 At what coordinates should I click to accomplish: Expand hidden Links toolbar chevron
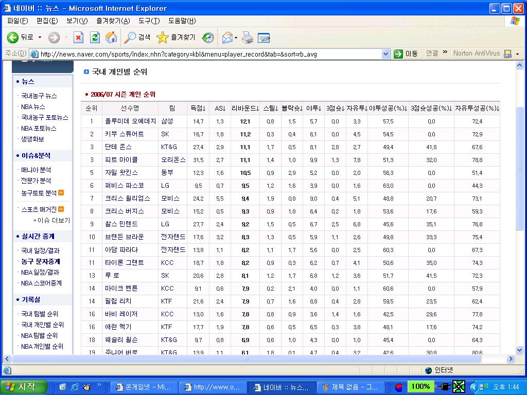[x=445, y=52]
